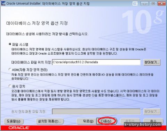The height and width of the screenshot is (131, 167).
Task: Proceed with 다음(N) button
Action: click(x=106, y=121)
